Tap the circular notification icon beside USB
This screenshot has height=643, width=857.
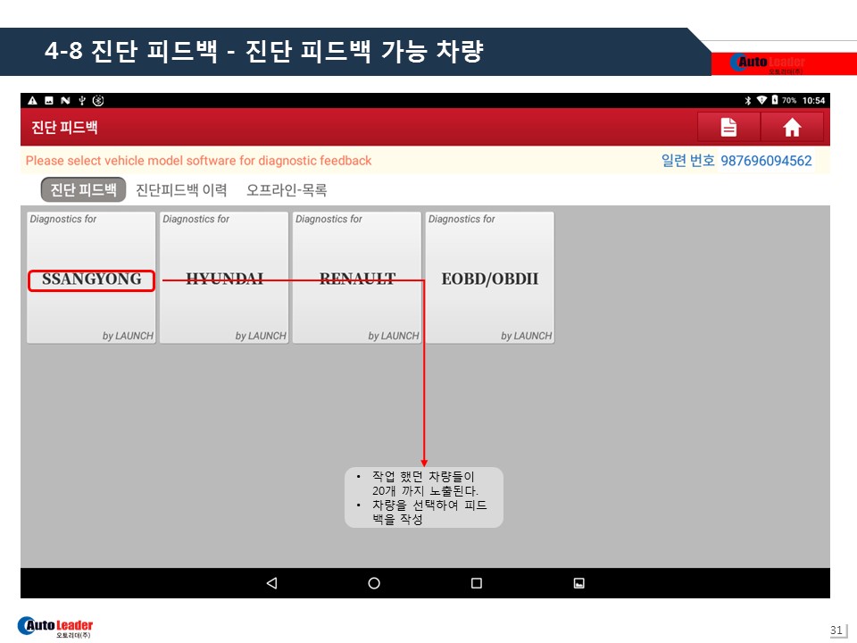98,101
